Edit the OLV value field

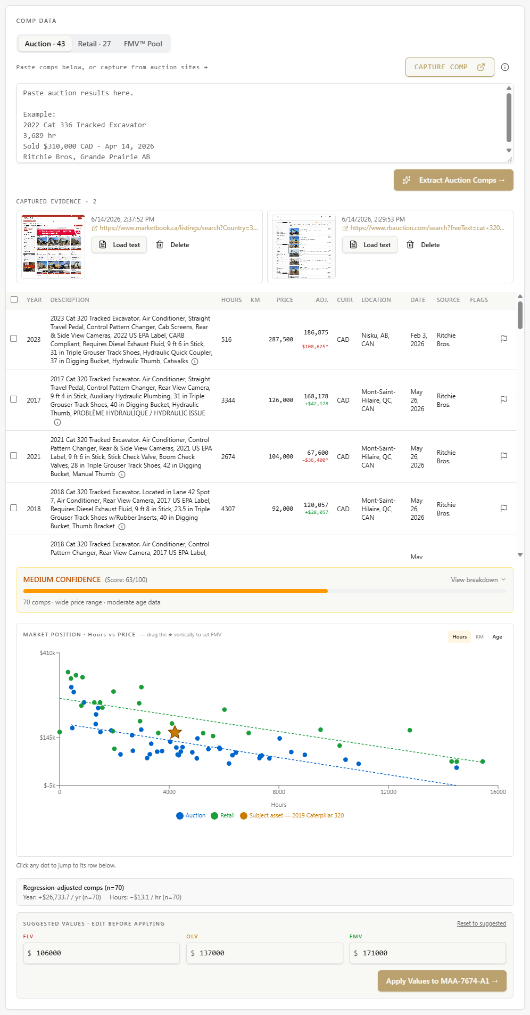click(x=264, y=953)
